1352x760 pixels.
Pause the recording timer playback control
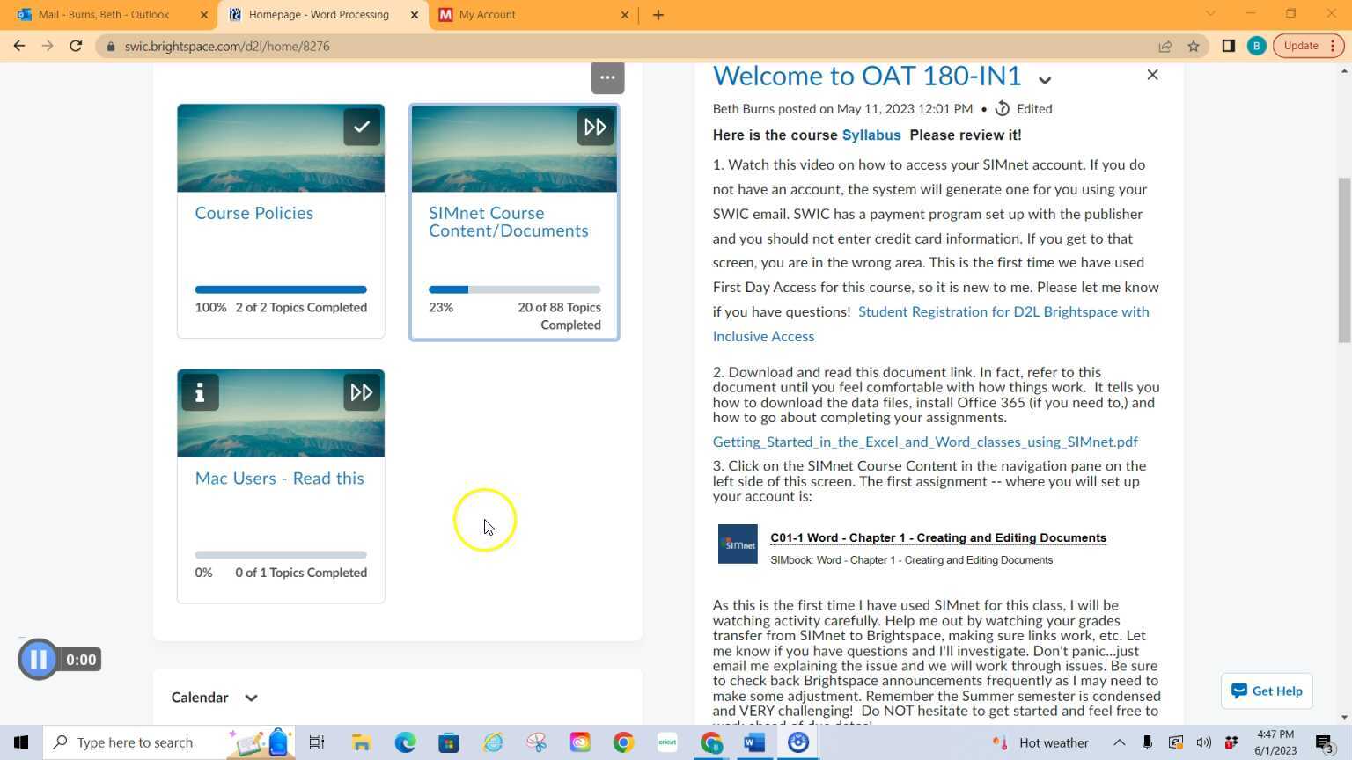[x=38, y=659]
